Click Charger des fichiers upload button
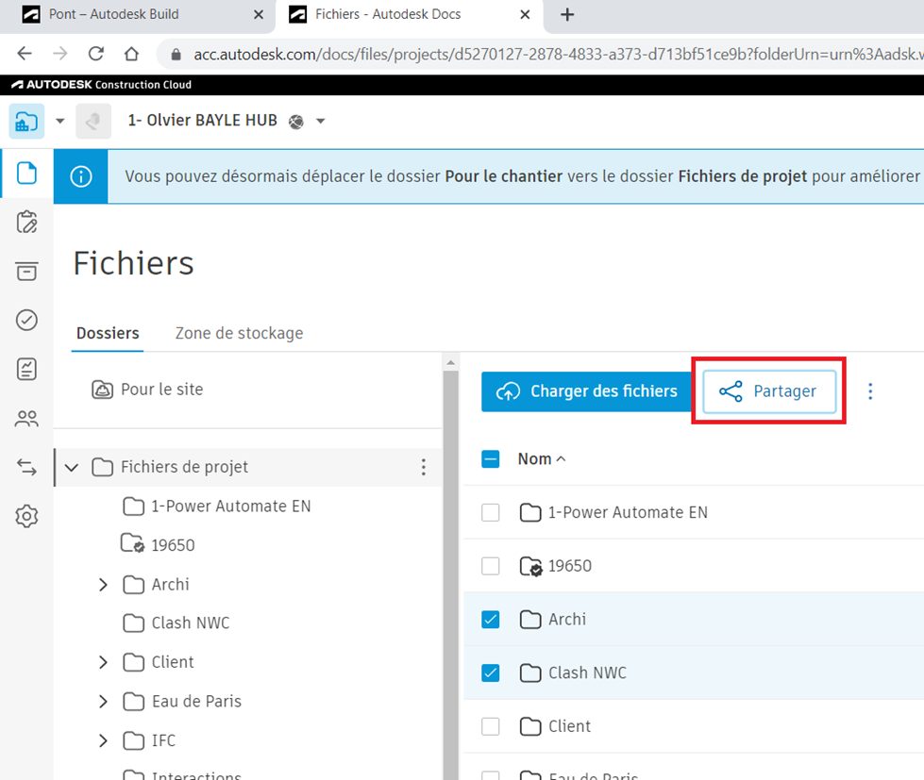The image size is (924, 780). [x=586, y=391]
